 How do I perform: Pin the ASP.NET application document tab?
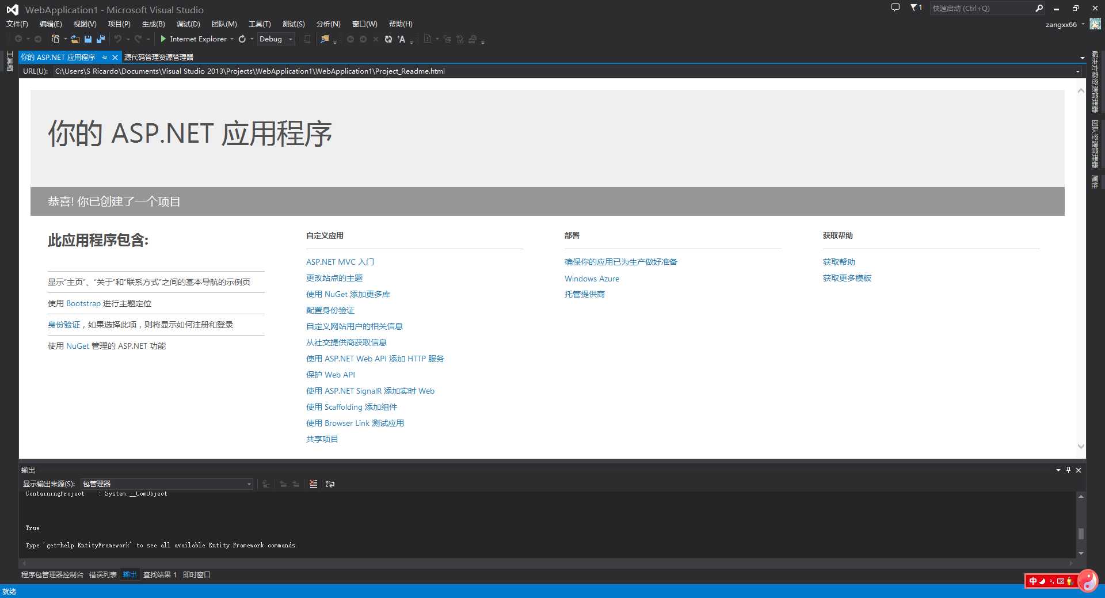[x=105, y=57]
